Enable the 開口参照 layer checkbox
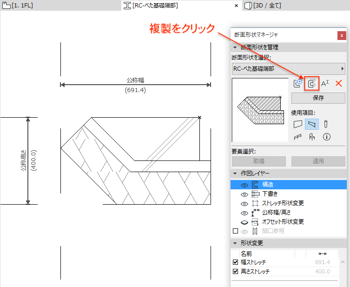350x287 pixels. pos(235,231)
